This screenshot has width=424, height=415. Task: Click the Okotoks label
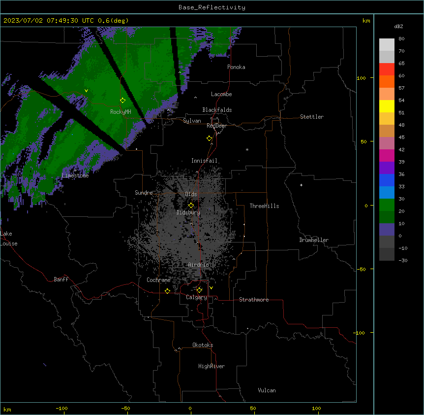click(x=203, y=345)
